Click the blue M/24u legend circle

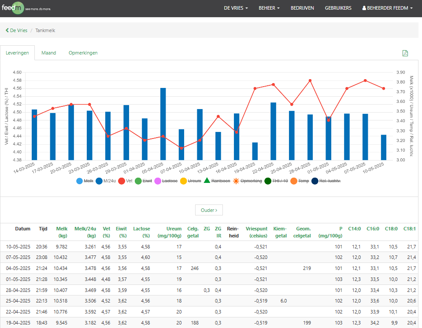coord(99,181)
